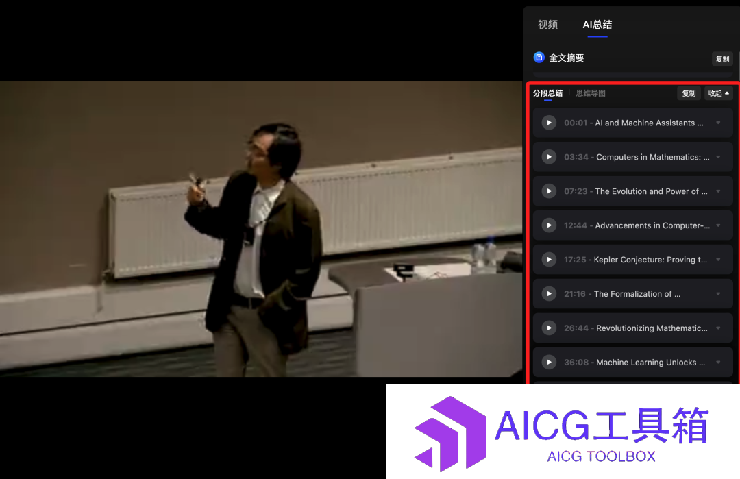
Task: Expand the AI and Machine Assistants entry arrow
Action: (x=718, y=123)
